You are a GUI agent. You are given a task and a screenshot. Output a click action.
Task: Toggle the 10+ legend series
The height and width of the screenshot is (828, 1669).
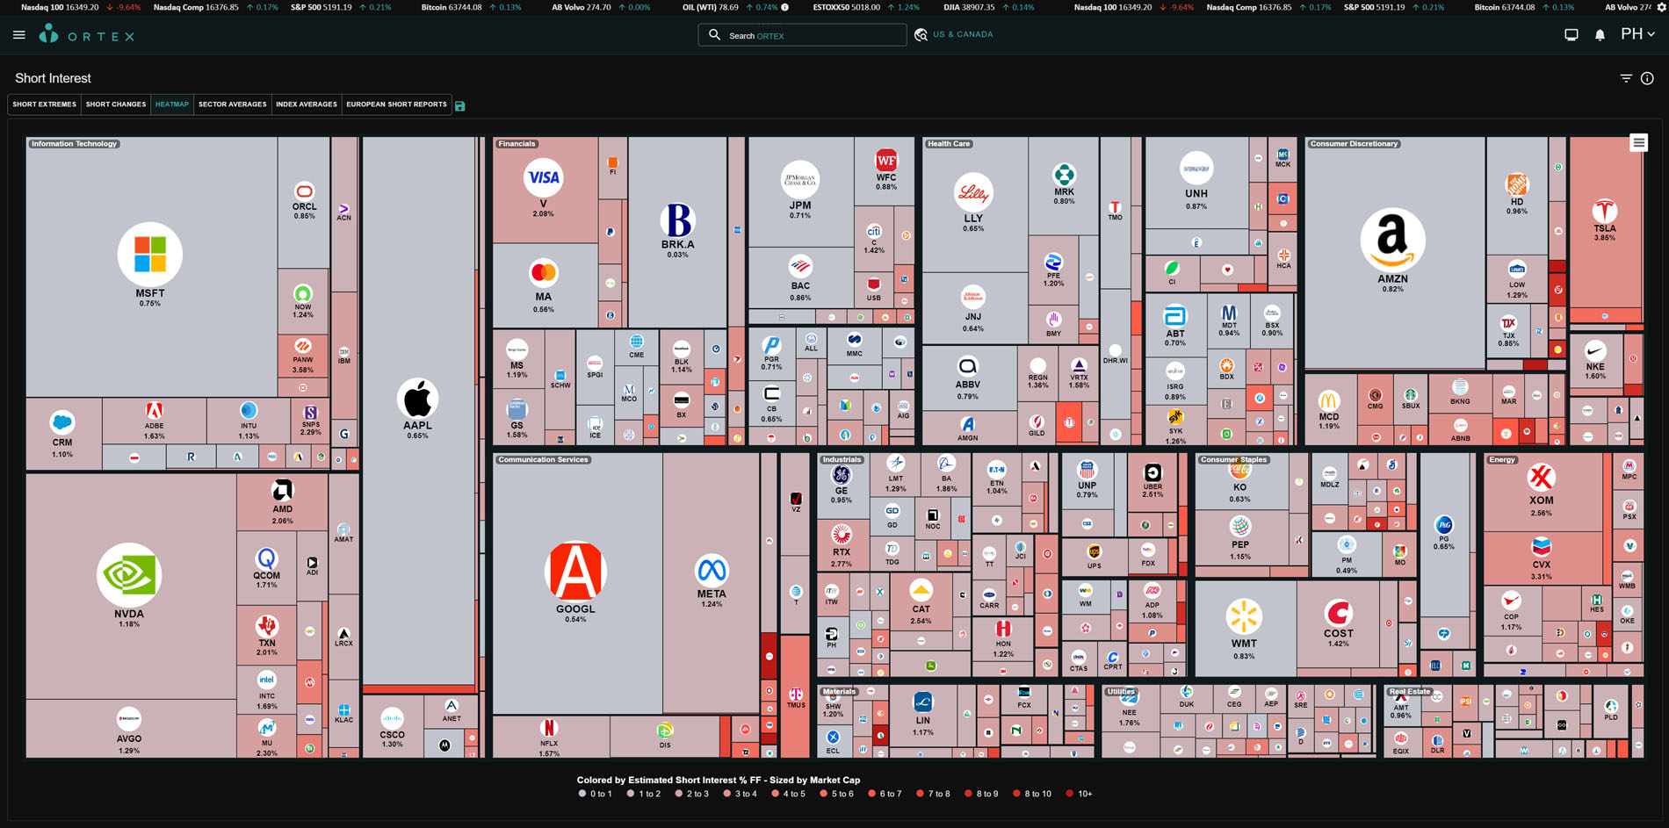click(x=1080, y=794)
